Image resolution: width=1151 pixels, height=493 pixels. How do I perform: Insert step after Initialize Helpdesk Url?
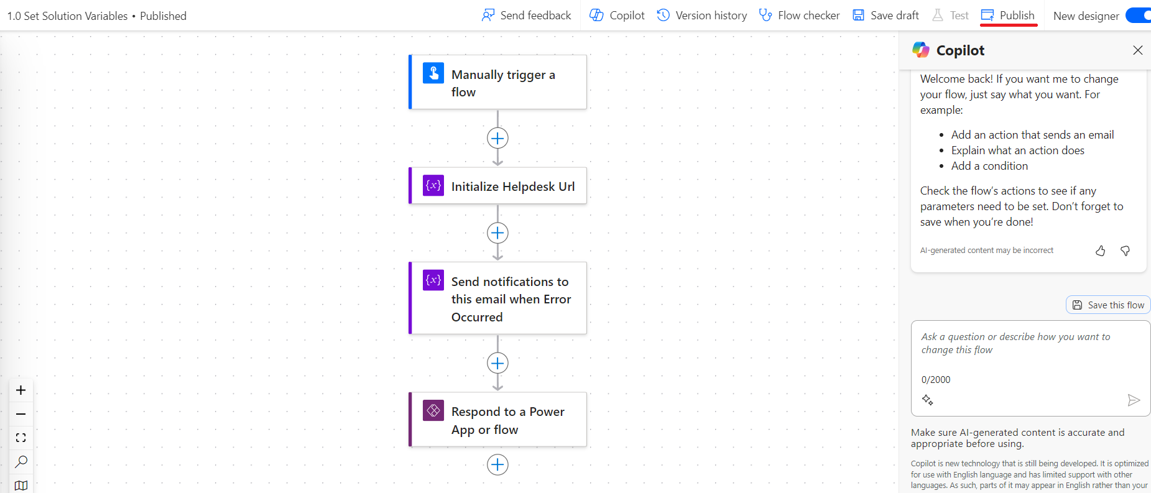(x=497, y=233)
